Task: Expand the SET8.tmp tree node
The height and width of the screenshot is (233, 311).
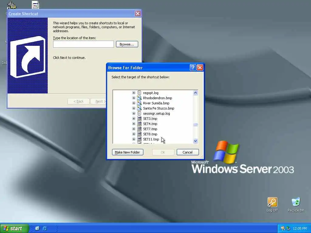Action: pyautogui.click(x=134, y=134)
